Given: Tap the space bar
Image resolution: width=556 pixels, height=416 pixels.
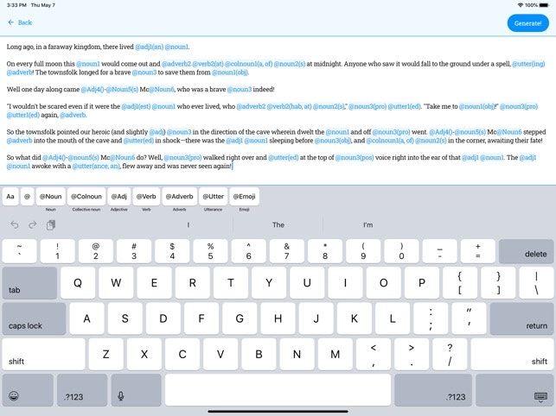Looking at the screenshot, I should (x=278, y=390).
